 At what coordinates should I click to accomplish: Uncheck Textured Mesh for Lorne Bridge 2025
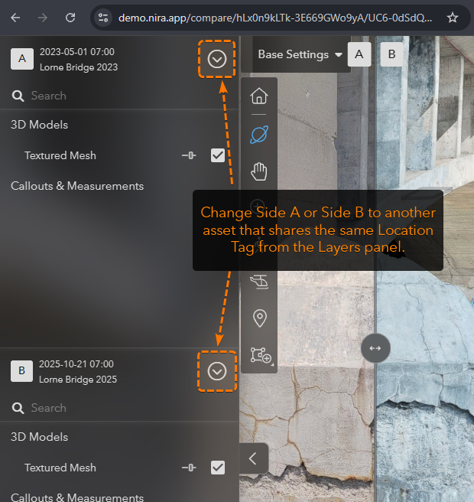pyautogui.click(x=218, y=468)
